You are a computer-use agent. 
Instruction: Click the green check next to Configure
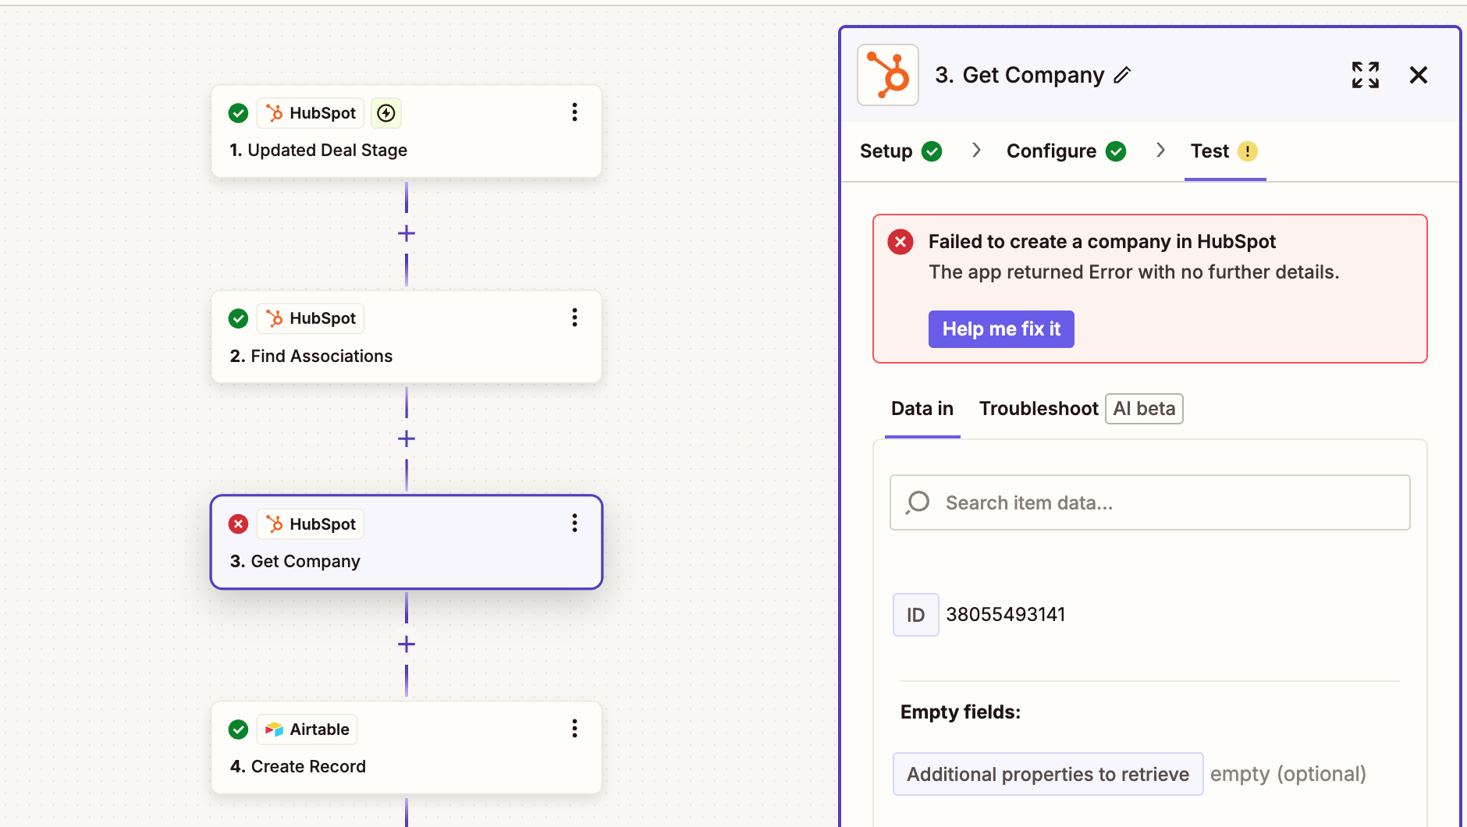(x=1116, y=151)
